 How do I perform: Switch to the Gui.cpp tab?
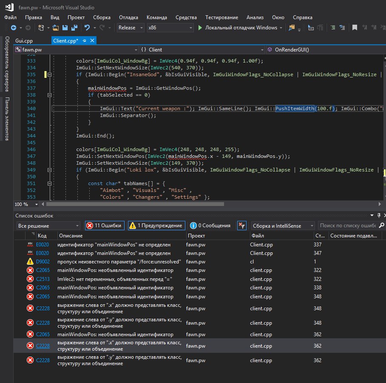coord(24,41)
